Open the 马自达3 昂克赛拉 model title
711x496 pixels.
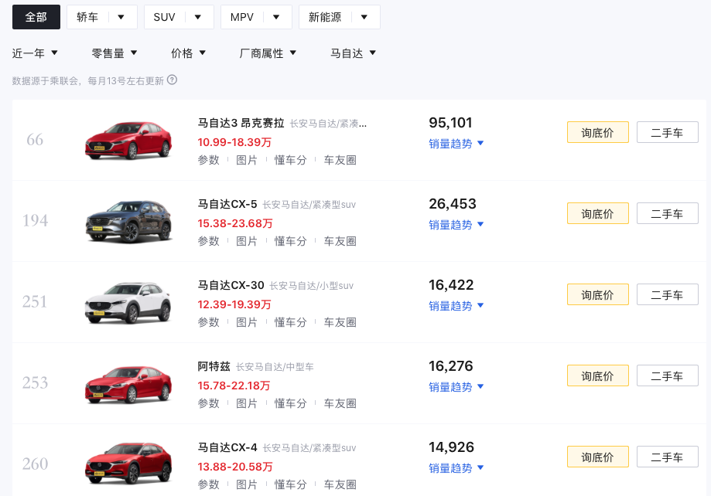pos(241,123)
